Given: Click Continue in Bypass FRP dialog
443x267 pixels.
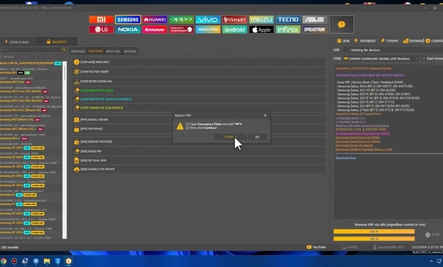Looking at the screenshot, I should click(x=229, y=137).
